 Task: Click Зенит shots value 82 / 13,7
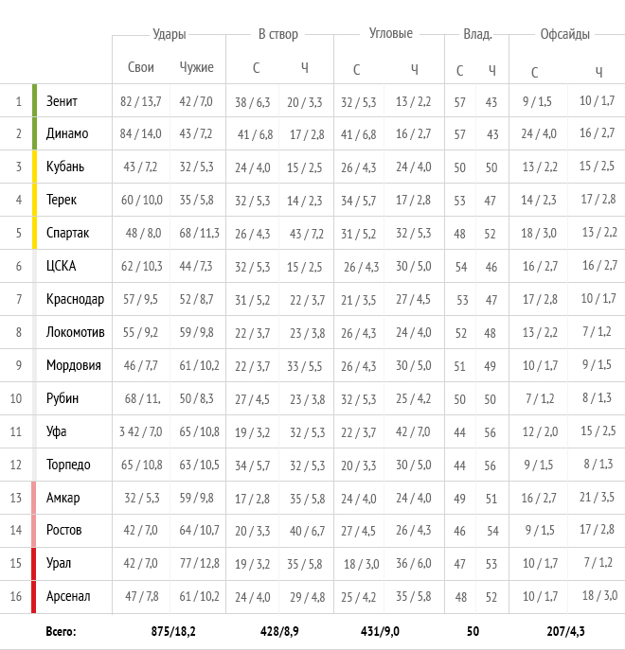(141, 101)
